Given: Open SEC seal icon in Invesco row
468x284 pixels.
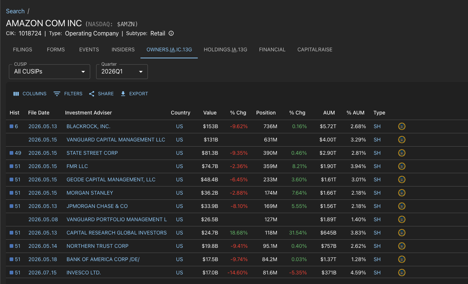Looking at the screenshot, I should 402,273.
